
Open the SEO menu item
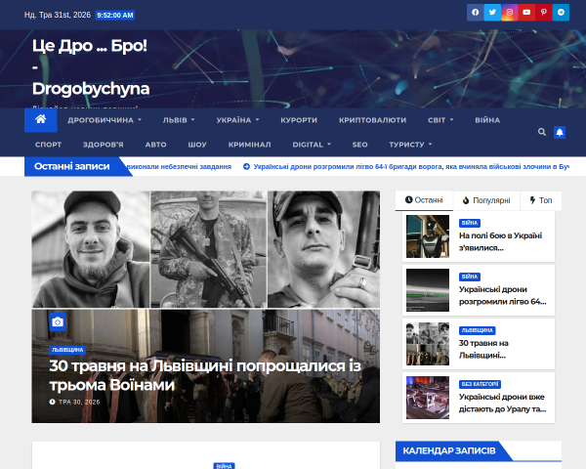point(359,145)
